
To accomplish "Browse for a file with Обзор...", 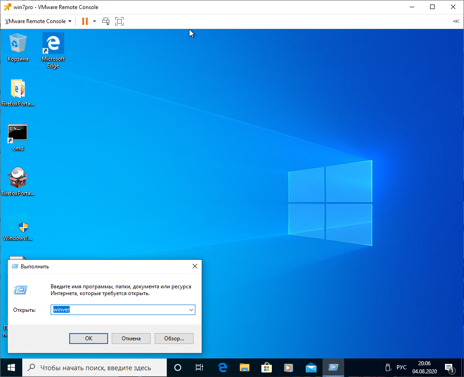I will 174,339.
